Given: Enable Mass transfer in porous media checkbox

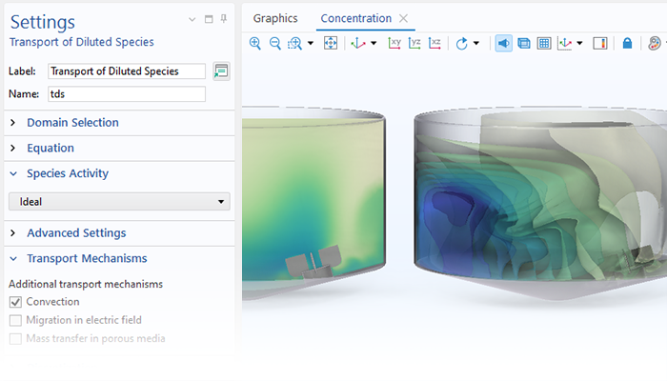Looking at the screenshot, I should [x=15, y=339].
